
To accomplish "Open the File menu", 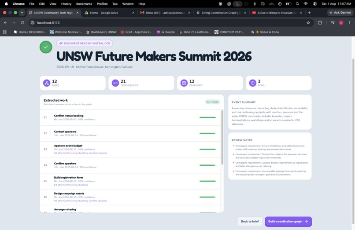I will [32, 4].
